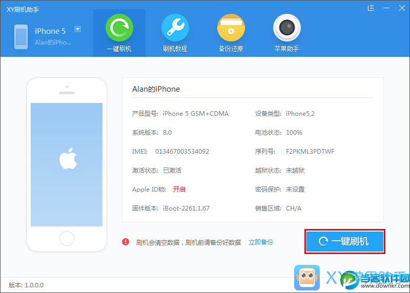
Task: Select device name Alan的iPhone heading
Action: click(x=156, y=89)
